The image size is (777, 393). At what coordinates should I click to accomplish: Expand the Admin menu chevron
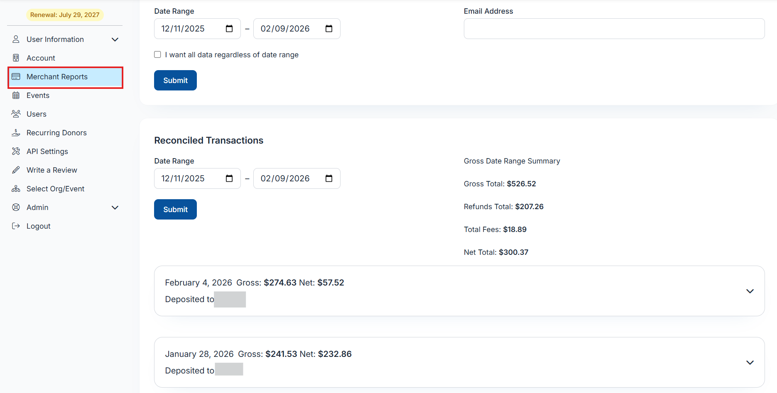pyautogui.click(x=115, y=207)
